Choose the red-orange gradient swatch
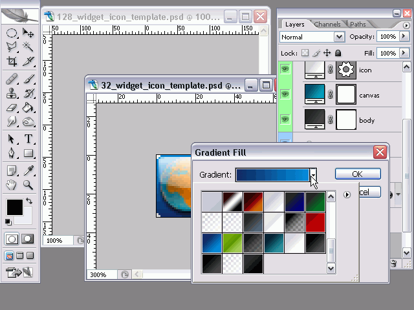 (x=253, y=202)
